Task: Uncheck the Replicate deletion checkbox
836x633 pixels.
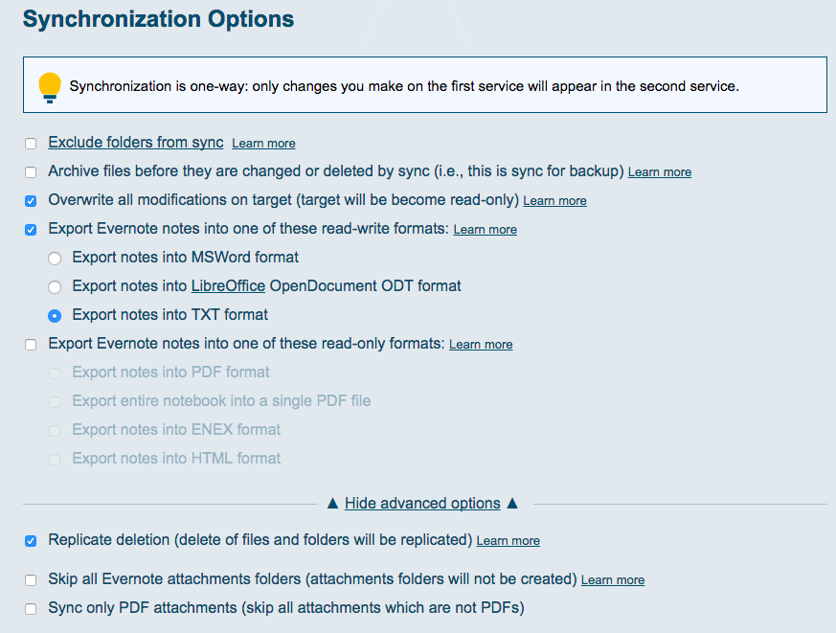Action: [x=31, y=540]
